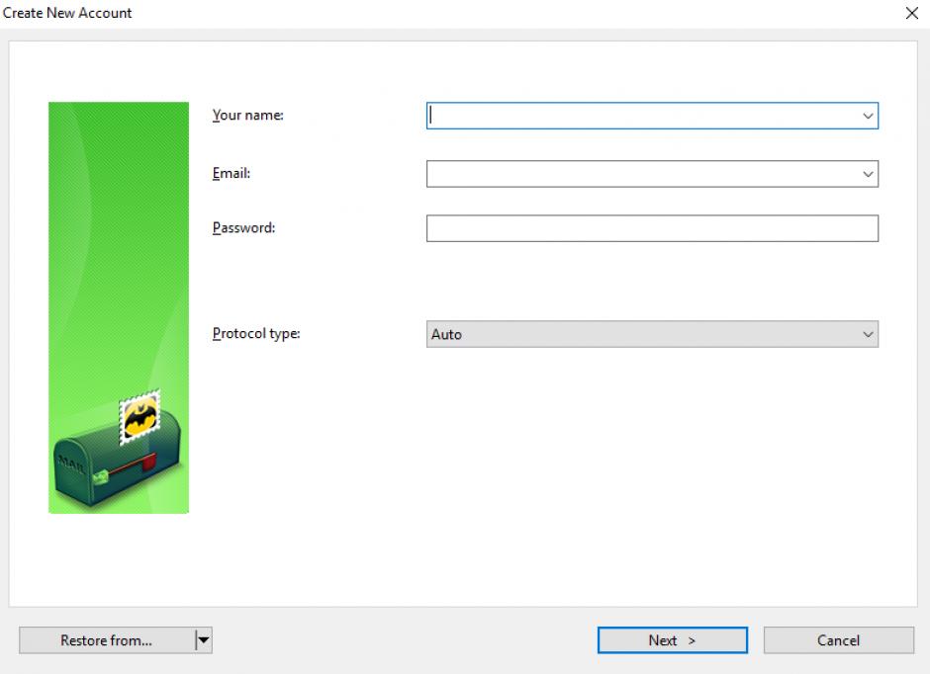The width and height of the screenshot is (930, 674).
Task: Click the Protocol type label
Action: pyautogui.click(x=256, y=334)
